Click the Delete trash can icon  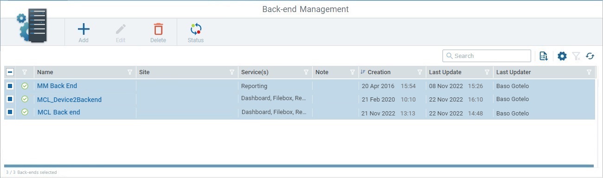pyautogui.click(x=158, y=30)
